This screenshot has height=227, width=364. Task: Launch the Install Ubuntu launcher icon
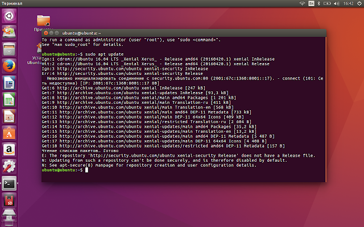9,32
